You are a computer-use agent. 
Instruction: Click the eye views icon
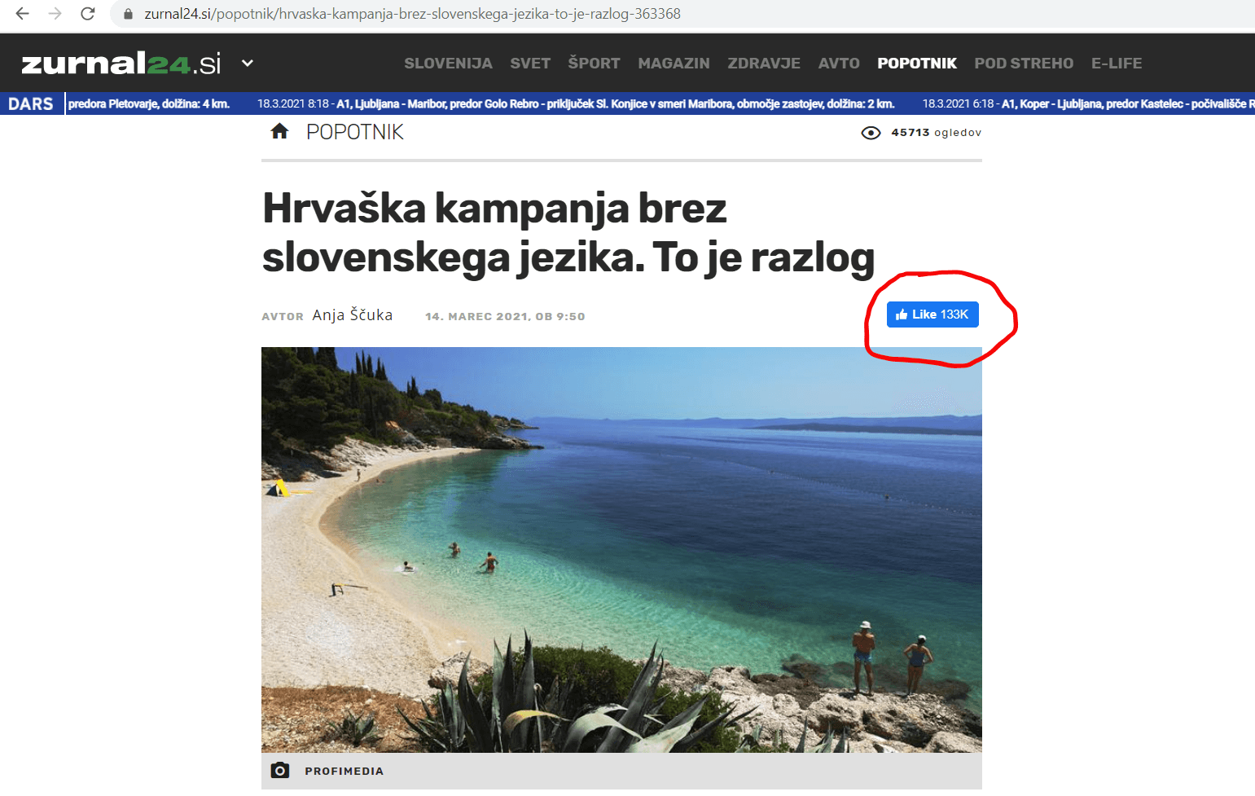click(871, 133)
